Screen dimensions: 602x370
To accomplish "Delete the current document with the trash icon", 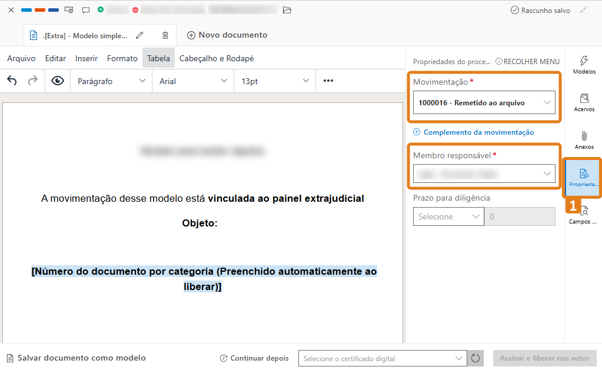I will click(165, 35).
